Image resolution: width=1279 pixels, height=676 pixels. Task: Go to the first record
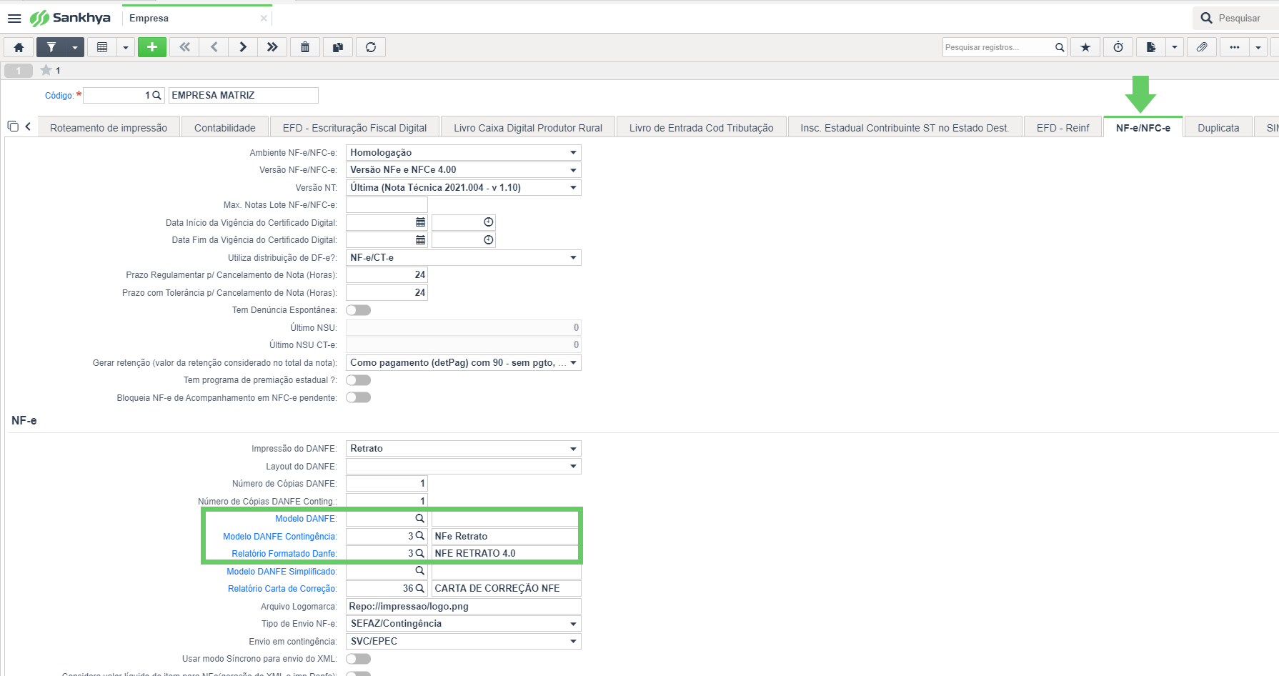click(185, 47)
